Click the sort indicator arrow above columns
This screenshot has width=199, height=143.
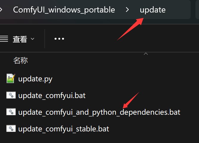tap(146, 54)
